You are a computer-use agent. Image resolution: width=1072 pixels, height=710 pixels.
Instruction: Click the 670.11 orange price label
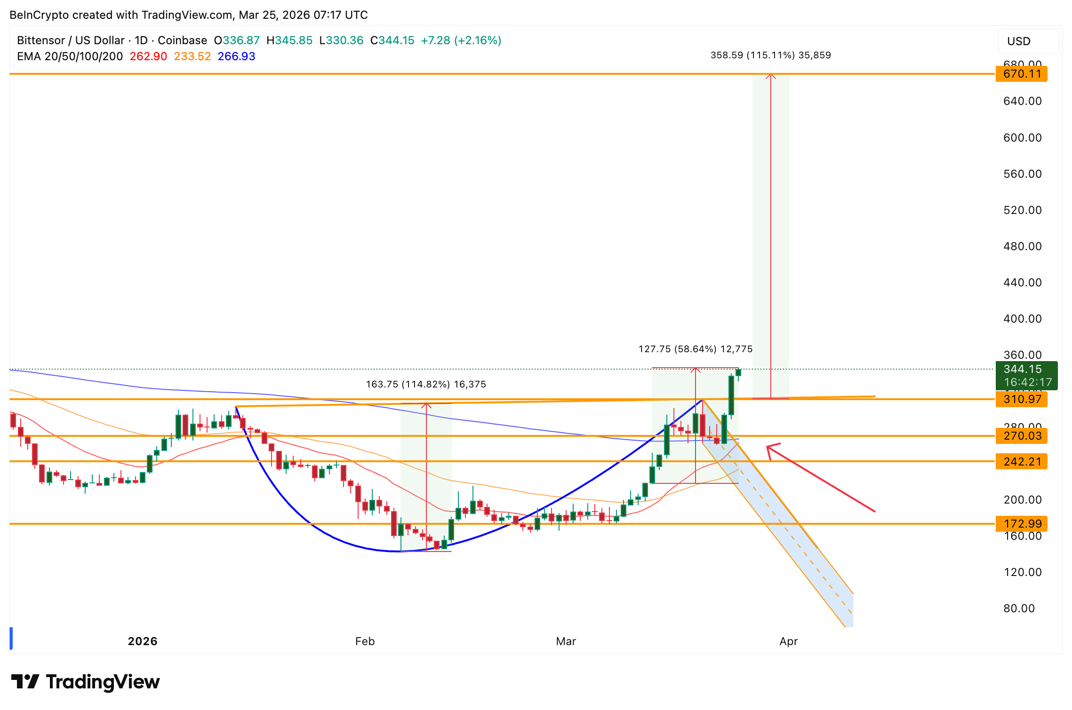pyautogui.click(x=1021, y=74)
